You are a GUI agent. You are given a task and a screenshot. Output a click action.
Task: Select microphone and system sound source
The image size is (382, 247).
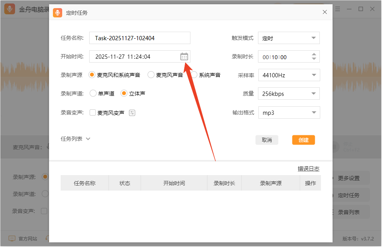coord(92,75)
